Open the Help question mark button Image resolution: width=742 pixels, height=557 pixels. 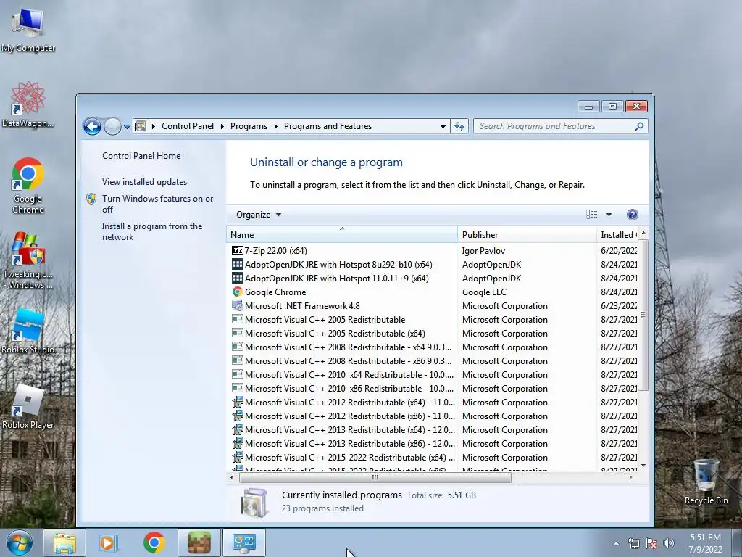tap(632, 215)
